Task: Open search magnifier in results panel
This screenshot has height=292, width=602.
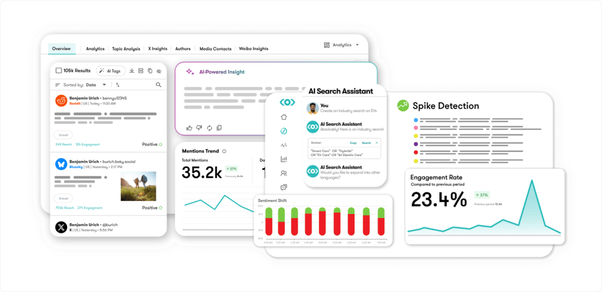Action: click(x=158, y=85)
